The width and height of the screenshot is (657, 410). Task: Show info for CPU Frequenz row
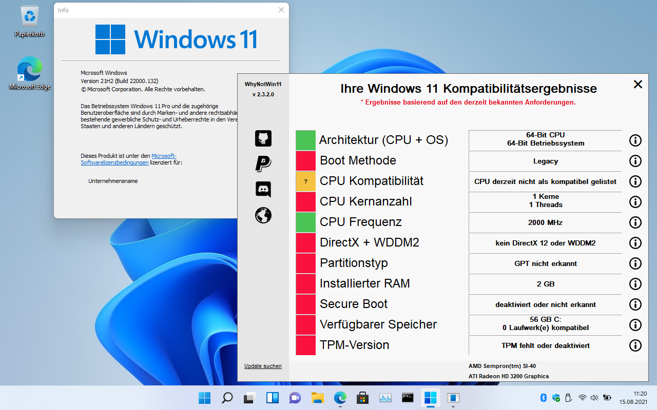tap(635, 222)
